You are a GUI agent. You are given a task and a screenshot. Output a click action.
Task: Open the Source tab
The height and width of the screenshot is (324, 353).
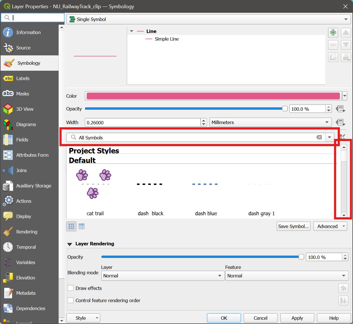tap(30, 48)
